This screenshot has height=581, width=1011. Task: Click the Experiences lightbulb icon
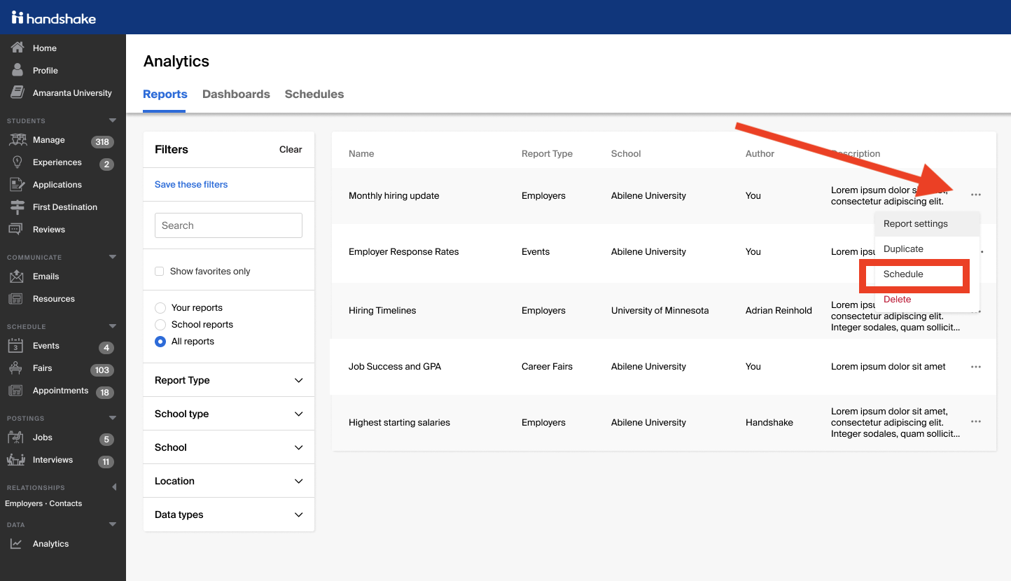click(x=17, y=162)
